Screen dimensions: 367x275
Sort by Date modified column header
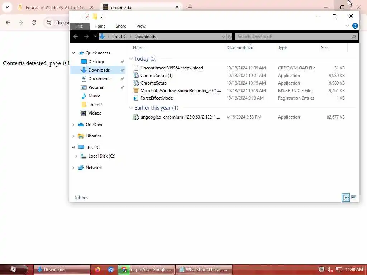[240, 48]
